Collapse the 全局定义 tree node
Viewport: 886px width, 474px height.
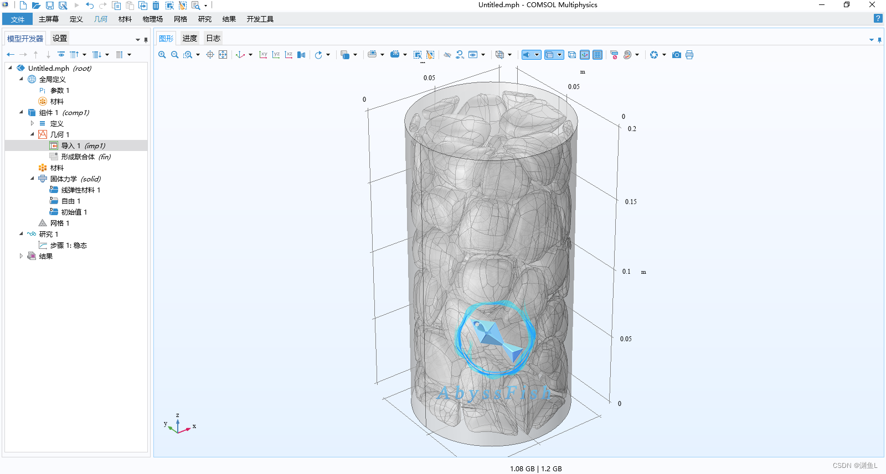pos(21,79)
